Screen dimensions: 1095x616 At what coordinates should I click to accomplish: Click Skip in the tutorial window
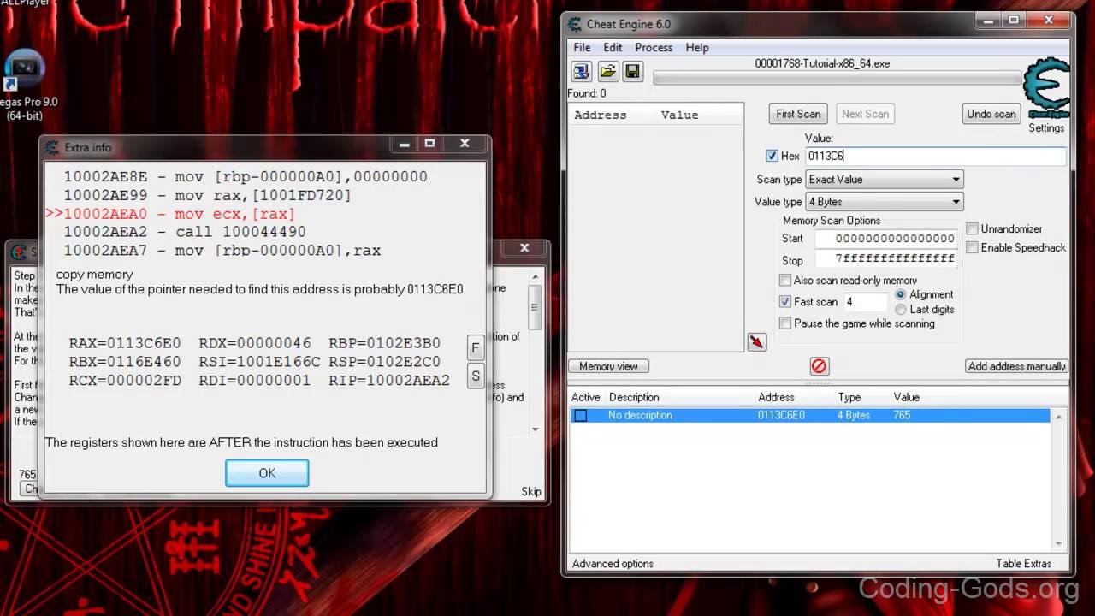531,491
